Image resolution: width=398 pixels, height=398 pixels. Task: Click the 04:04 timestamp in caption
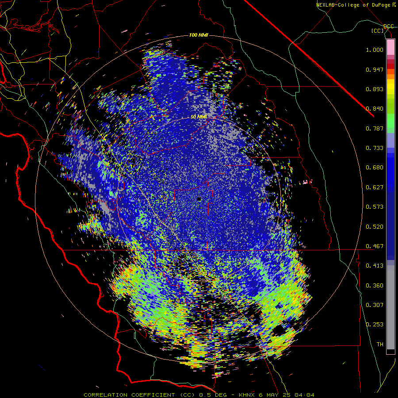coord(304,395)
